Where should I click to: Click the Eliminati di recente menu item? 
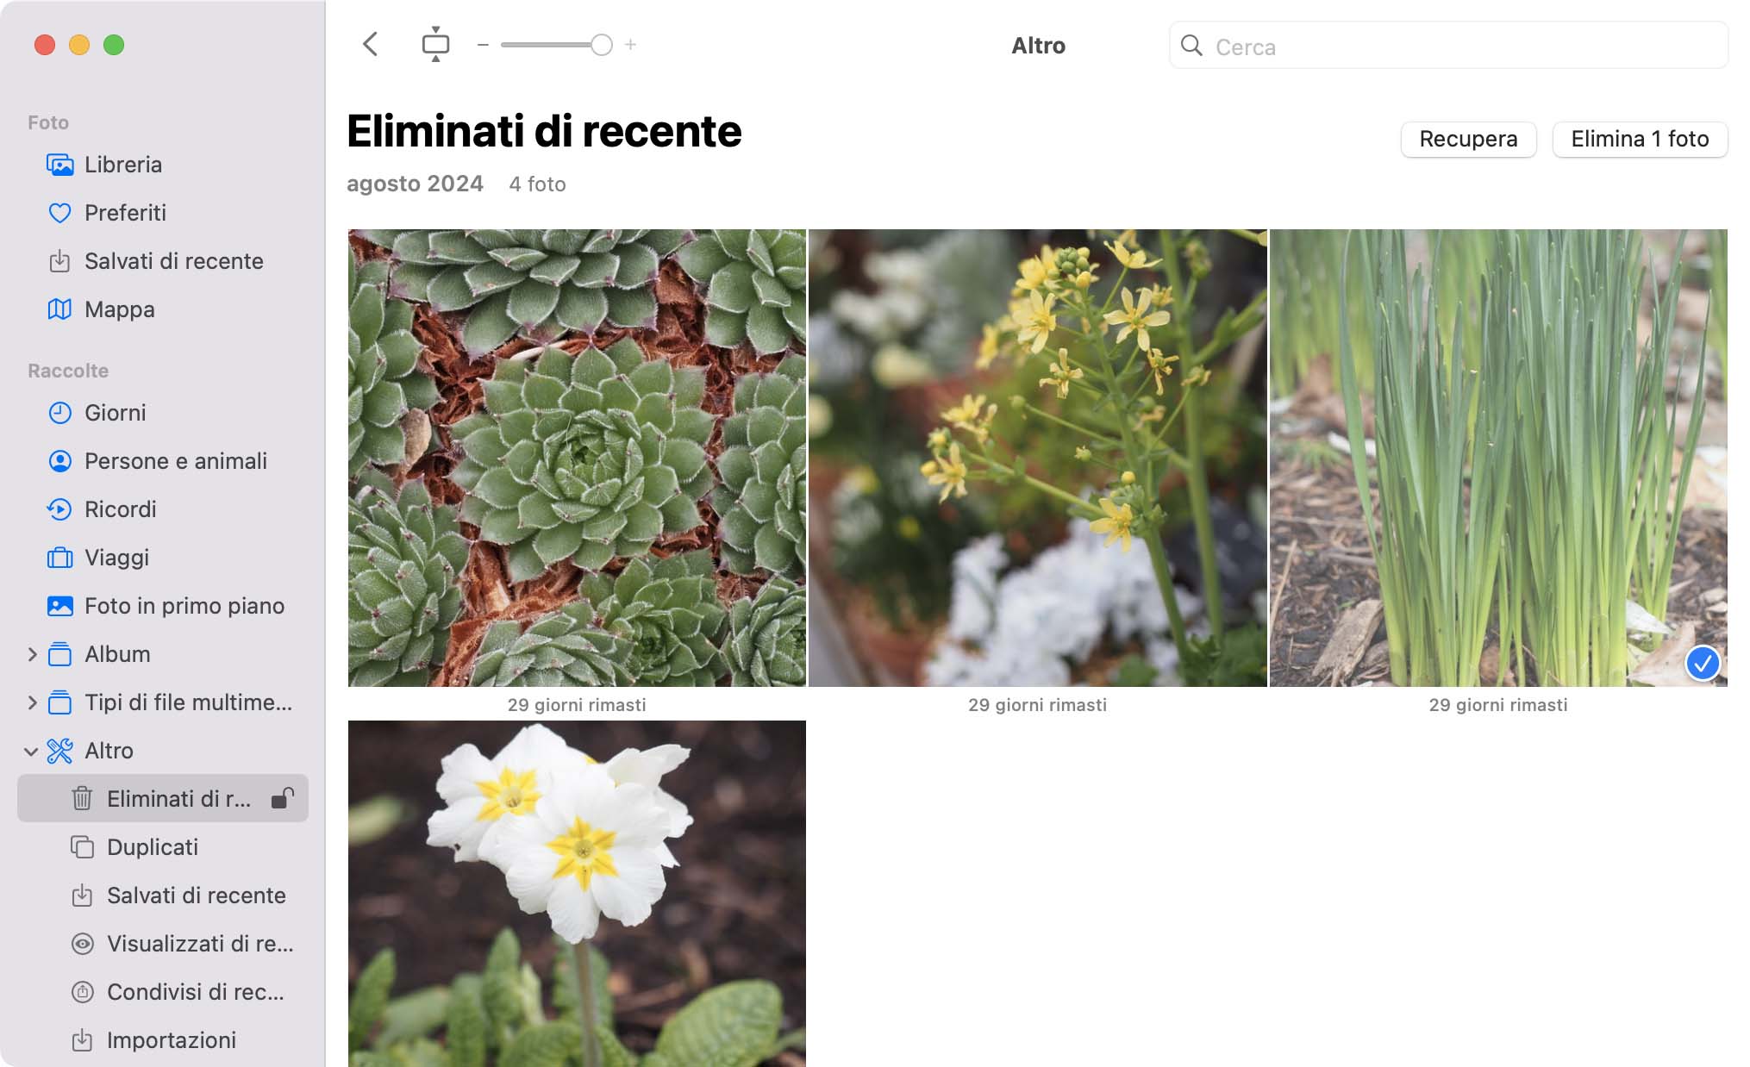coord(178,797)
